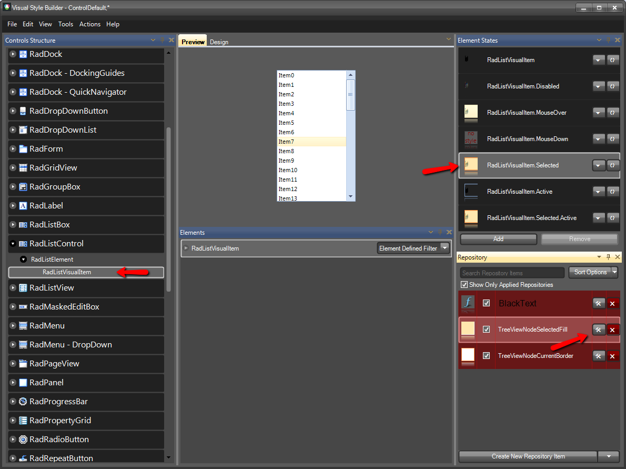Uncheck the TreeViewNodeCurrentBorder checkbox
This screenshot has height=469, width=626.
(486, 356)
